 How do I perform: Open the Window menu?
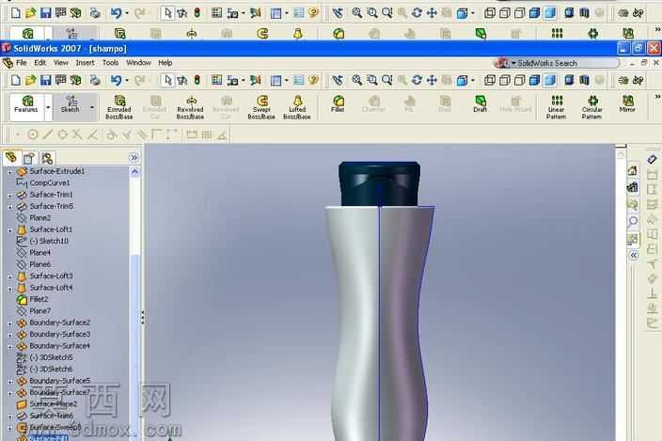(138, 63)
